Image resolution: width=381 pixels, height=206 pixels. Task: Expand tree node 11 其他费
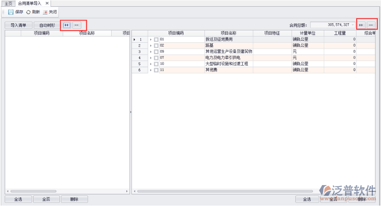pos(151,70)
